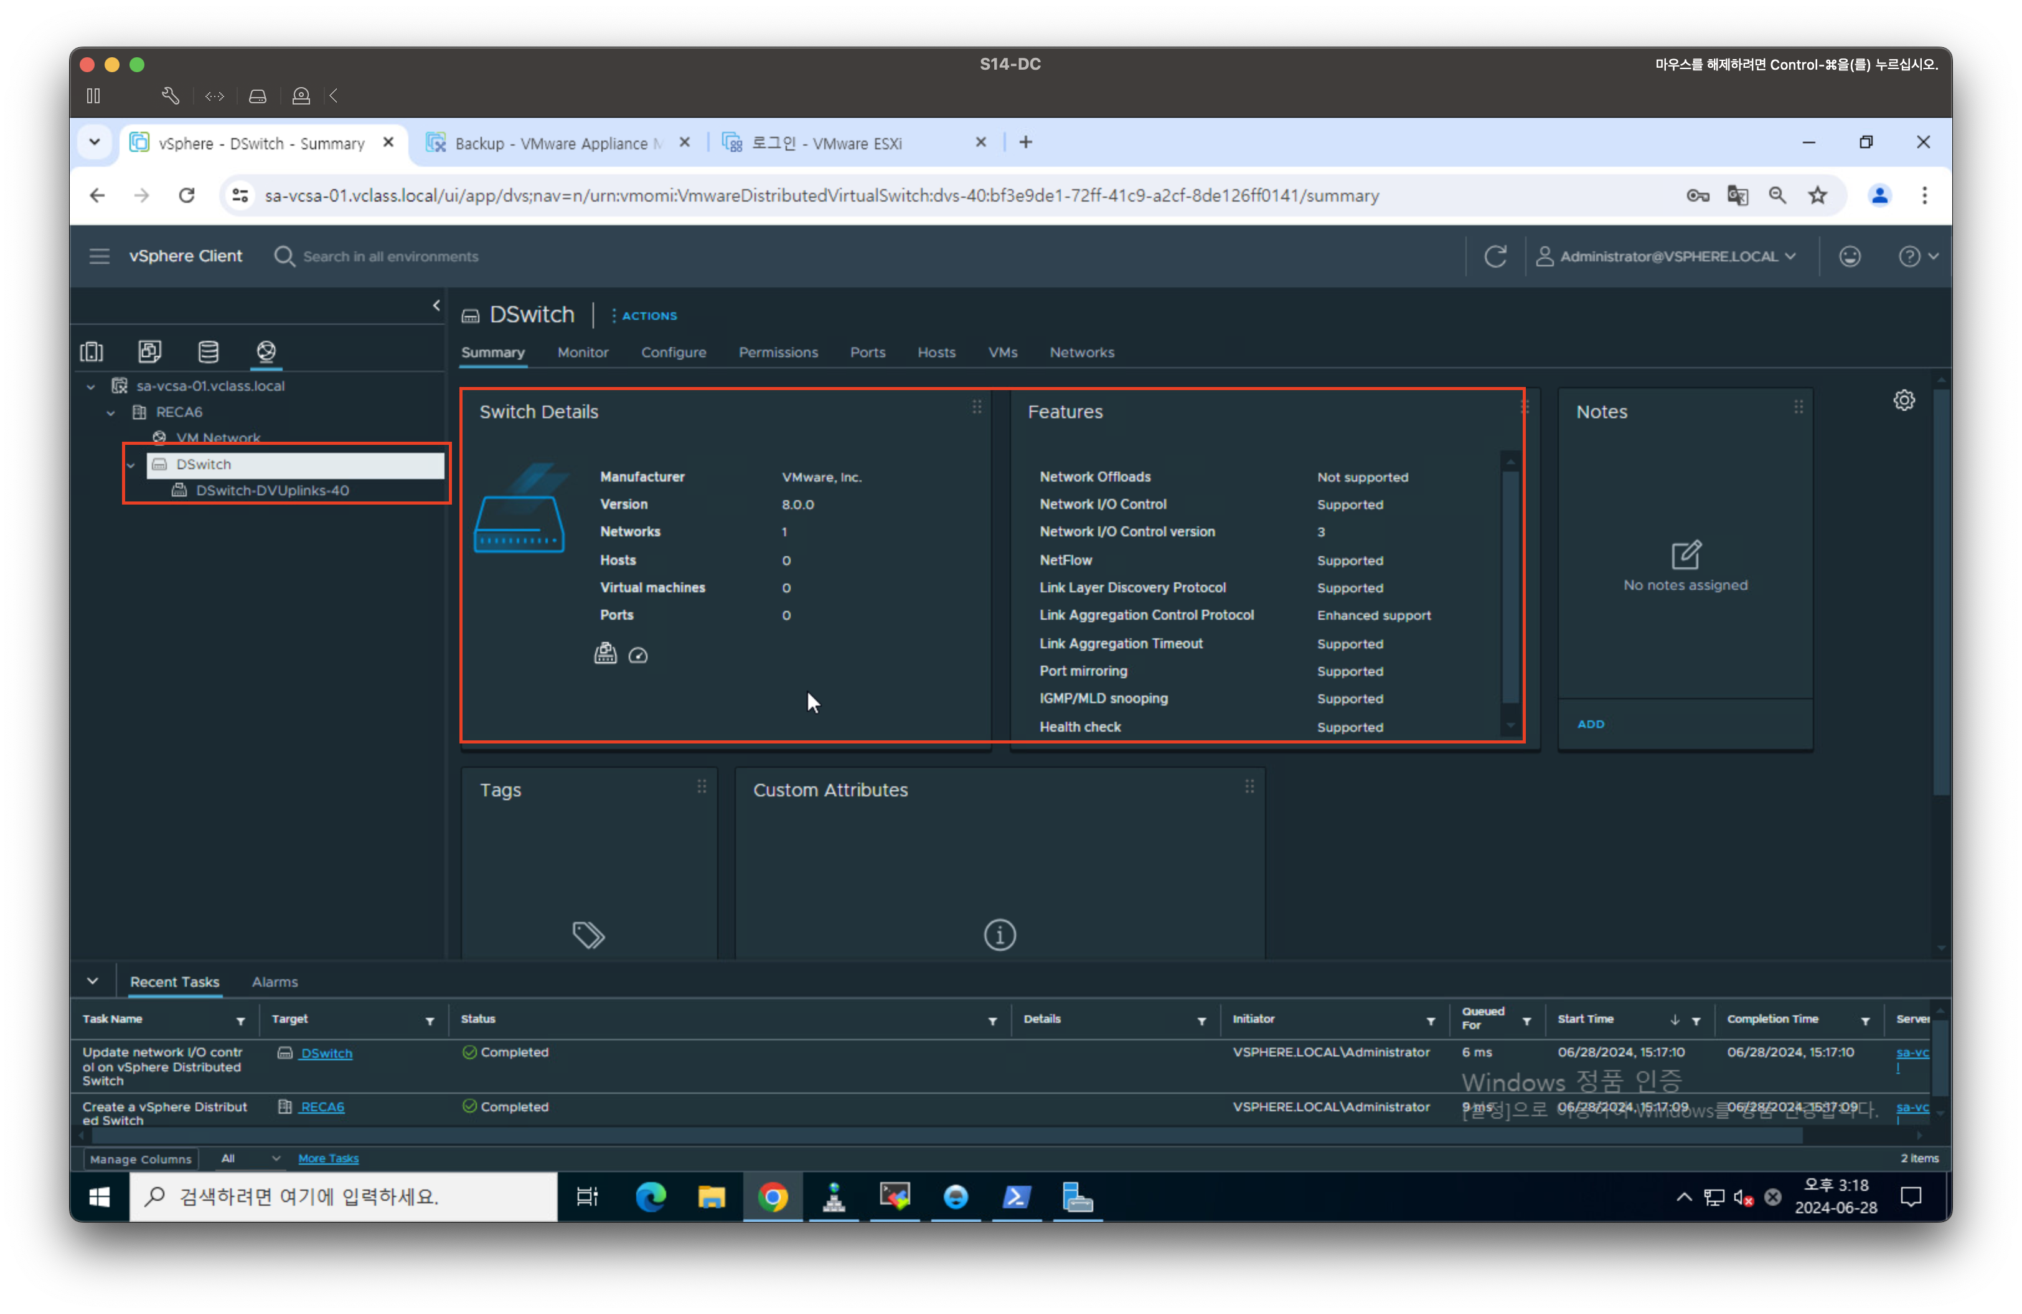This screenshot has width=2022, height=1314.
Task: Click the Network I/O Control gauge icon
Action: coord(638,655)
